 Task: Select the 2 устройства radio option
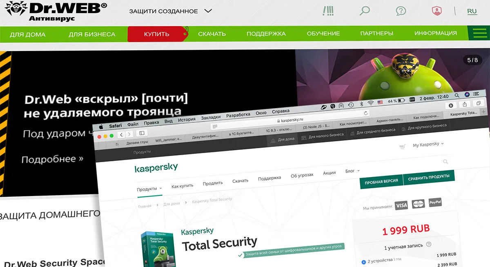[x=364, y=262]
